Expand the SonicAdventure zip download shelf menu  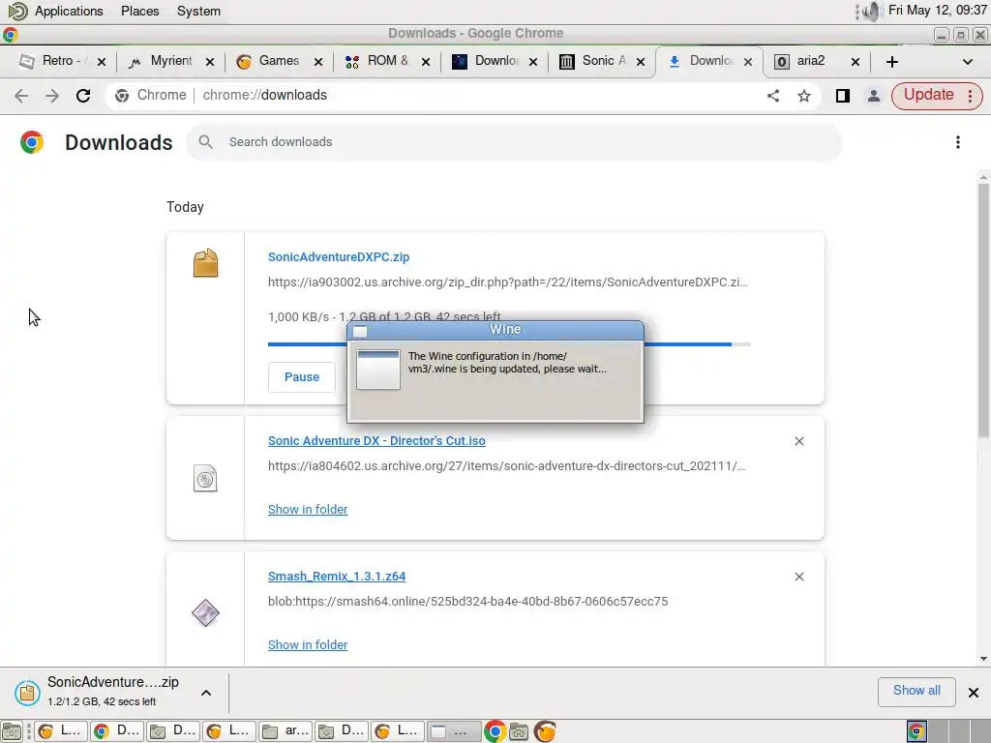(206, 693)
